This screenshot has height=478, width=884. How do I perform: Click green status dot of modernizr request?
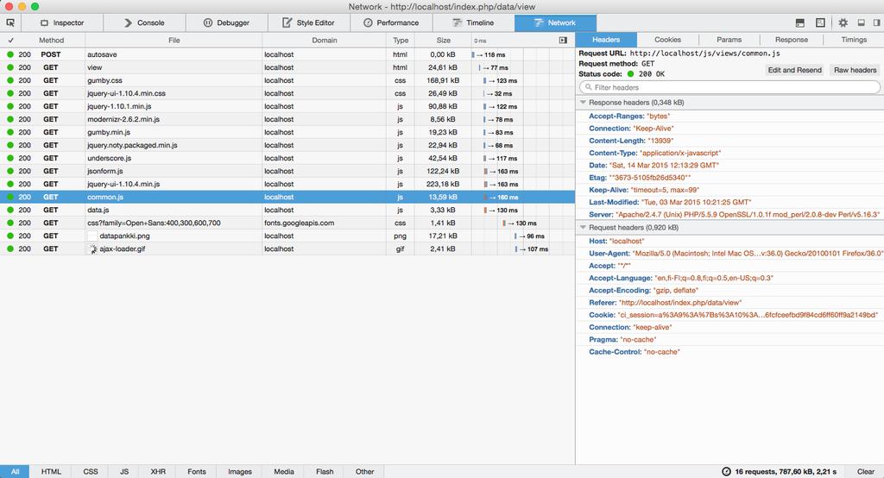coord(10,119)
